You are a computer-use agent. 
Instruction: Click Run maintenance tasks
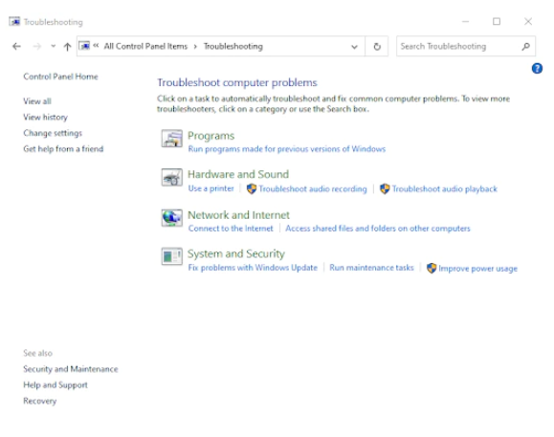click(371, 268)
